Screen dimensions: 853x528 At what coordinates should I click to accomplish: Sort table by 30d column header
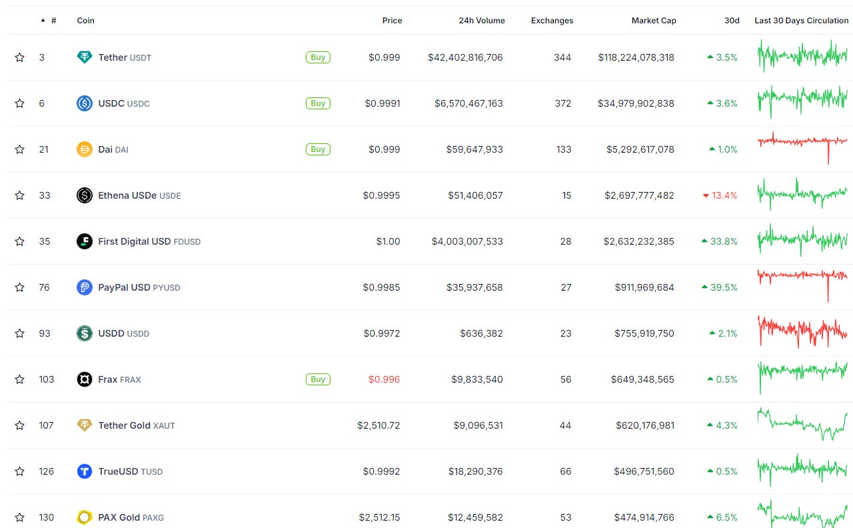click(732, 21)
